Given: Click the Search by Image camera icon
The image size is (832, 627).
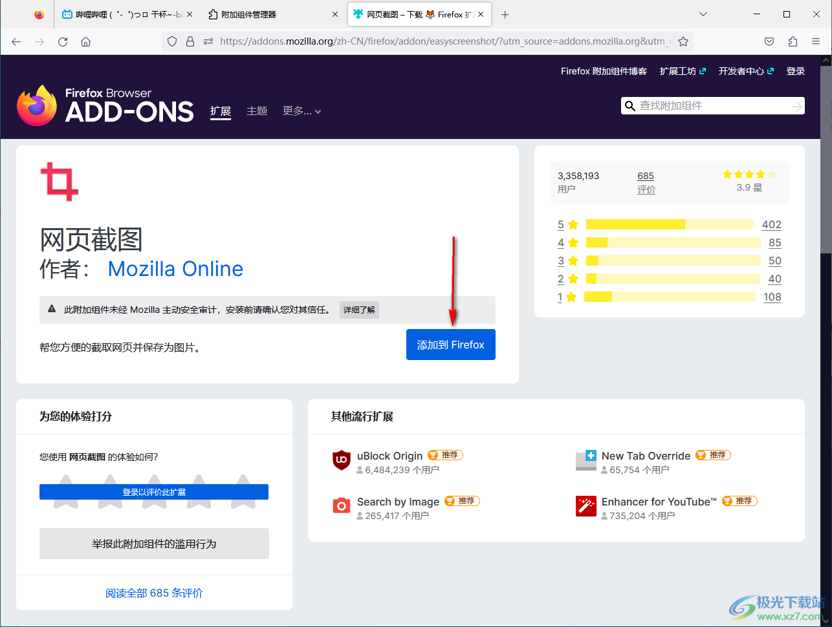Looking at the screenshot, I should (341, 506).
